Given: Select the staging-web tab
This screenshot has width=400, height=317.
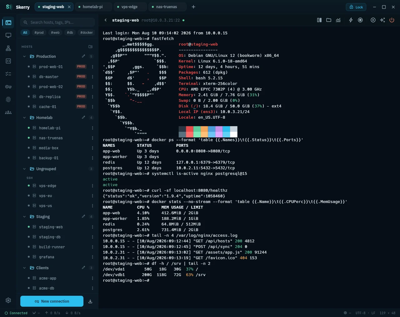Looking at the screenshot, I should (53, 7).
